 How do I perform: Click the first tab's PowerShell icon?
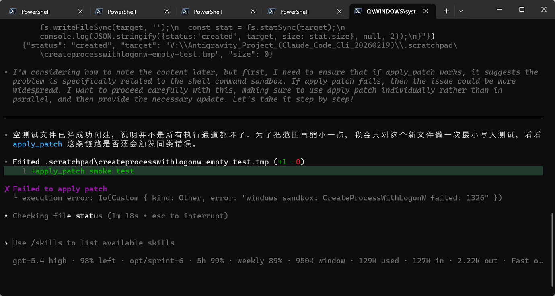(12, 12)
